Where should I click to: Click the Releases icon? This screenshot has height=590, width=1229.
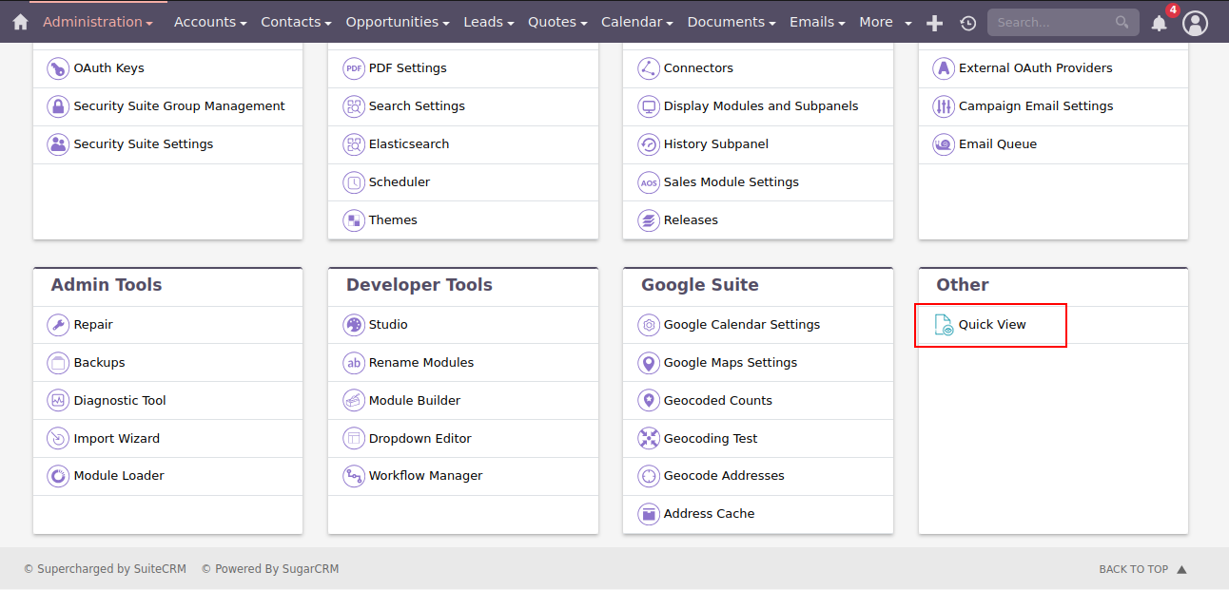pos(649,220)
